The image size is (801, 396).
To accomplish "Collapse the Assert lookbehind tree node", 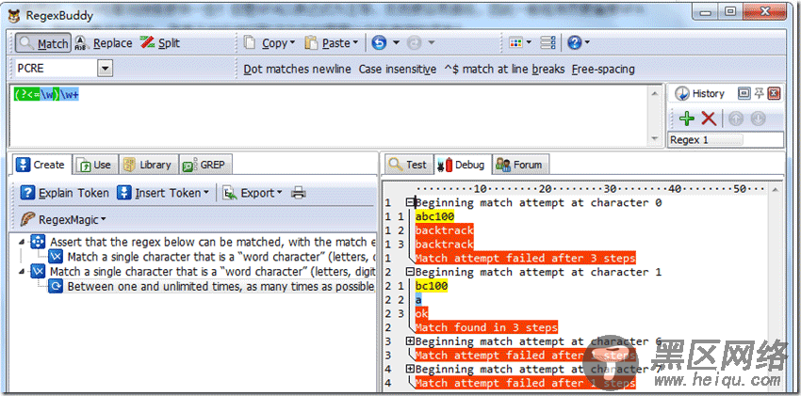I will [21, 242].
